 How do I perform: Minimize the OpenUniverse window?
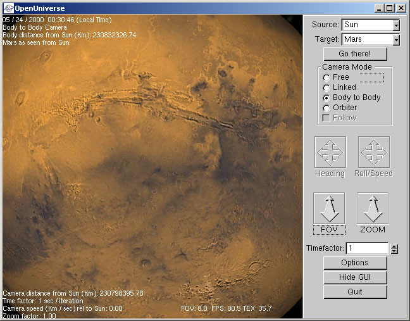379,8
